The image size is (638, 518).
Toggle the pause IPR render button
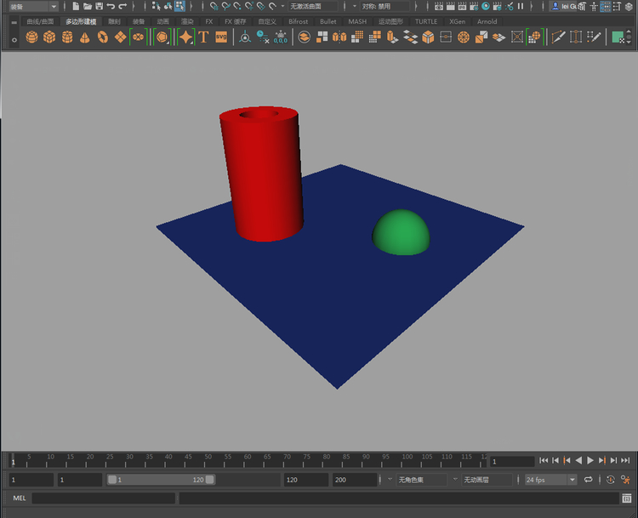[521, 6]
